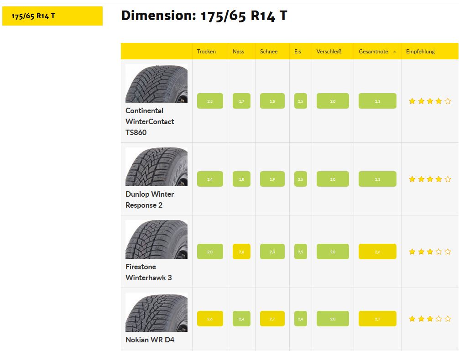Viewport: 459px width, 351px height.
Task: Click Firestone Eis score 2,5
Action: point(301,251)
